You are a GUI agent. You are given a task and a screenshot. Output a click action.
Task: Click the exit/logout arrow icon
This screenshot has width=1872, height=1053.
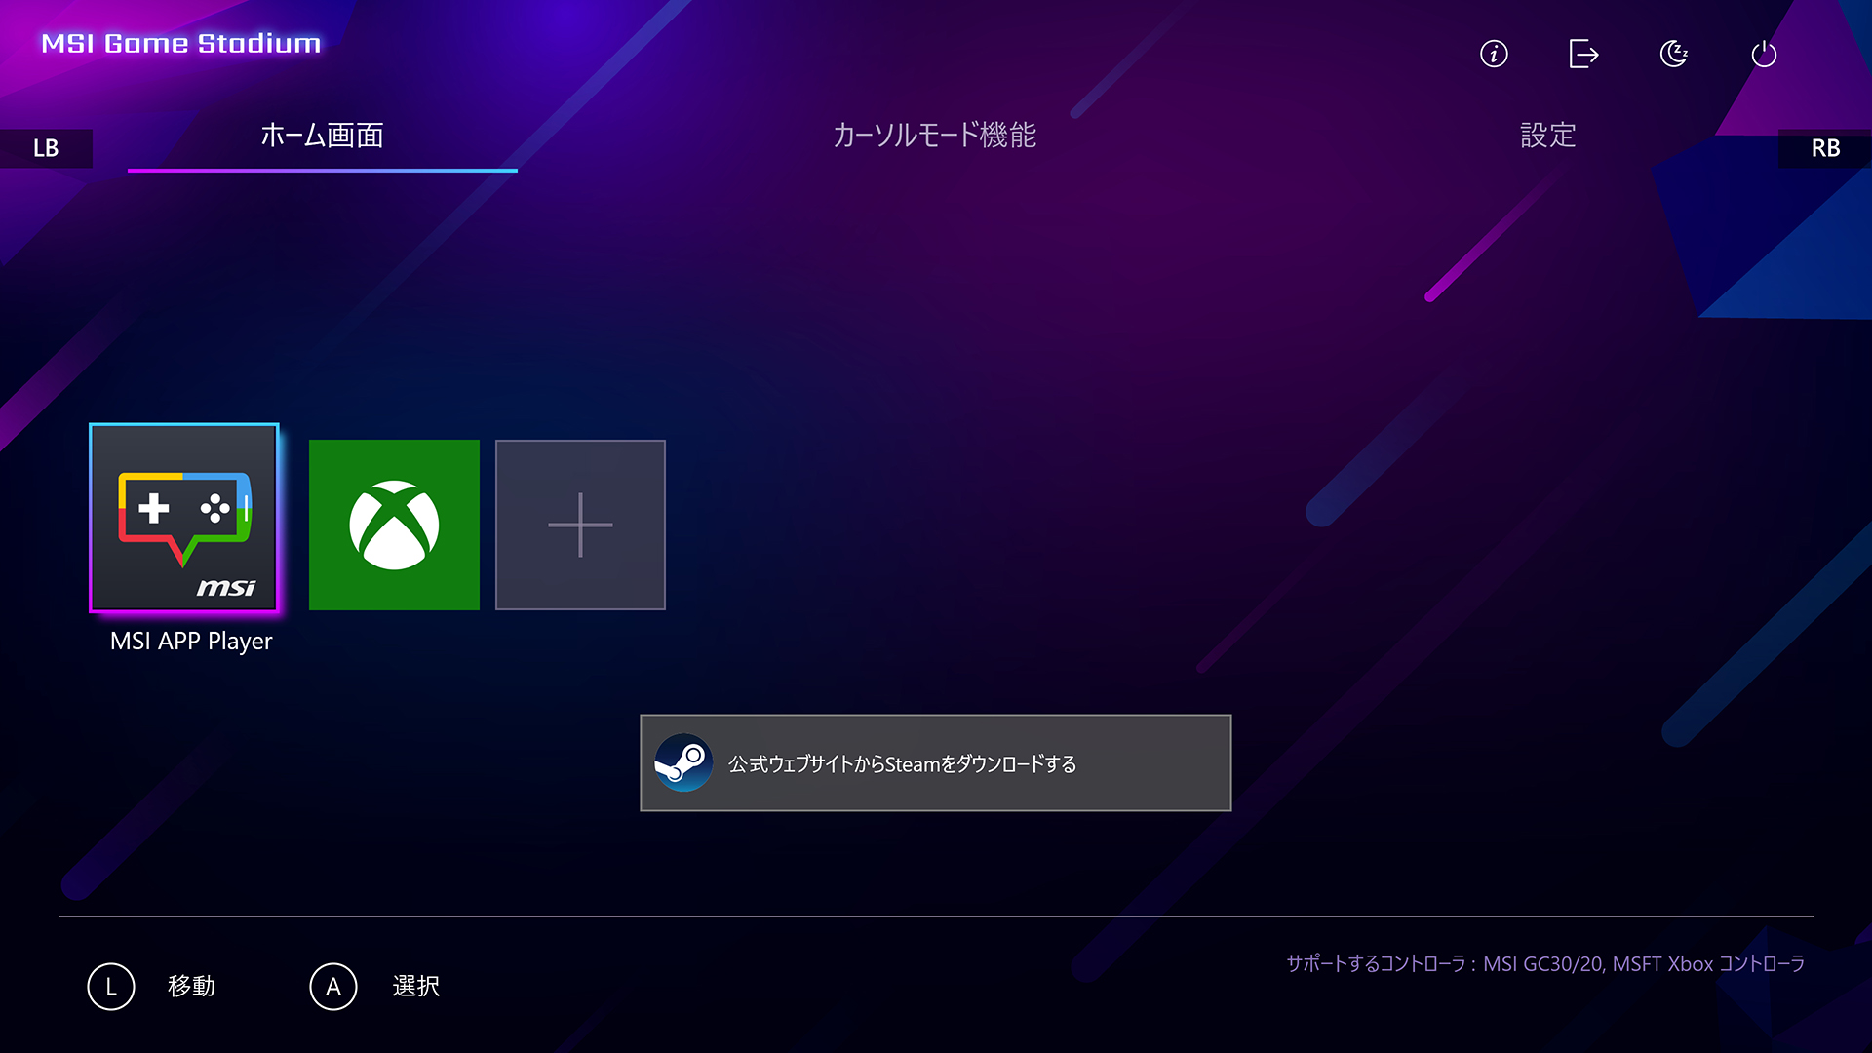[1583, 54]
